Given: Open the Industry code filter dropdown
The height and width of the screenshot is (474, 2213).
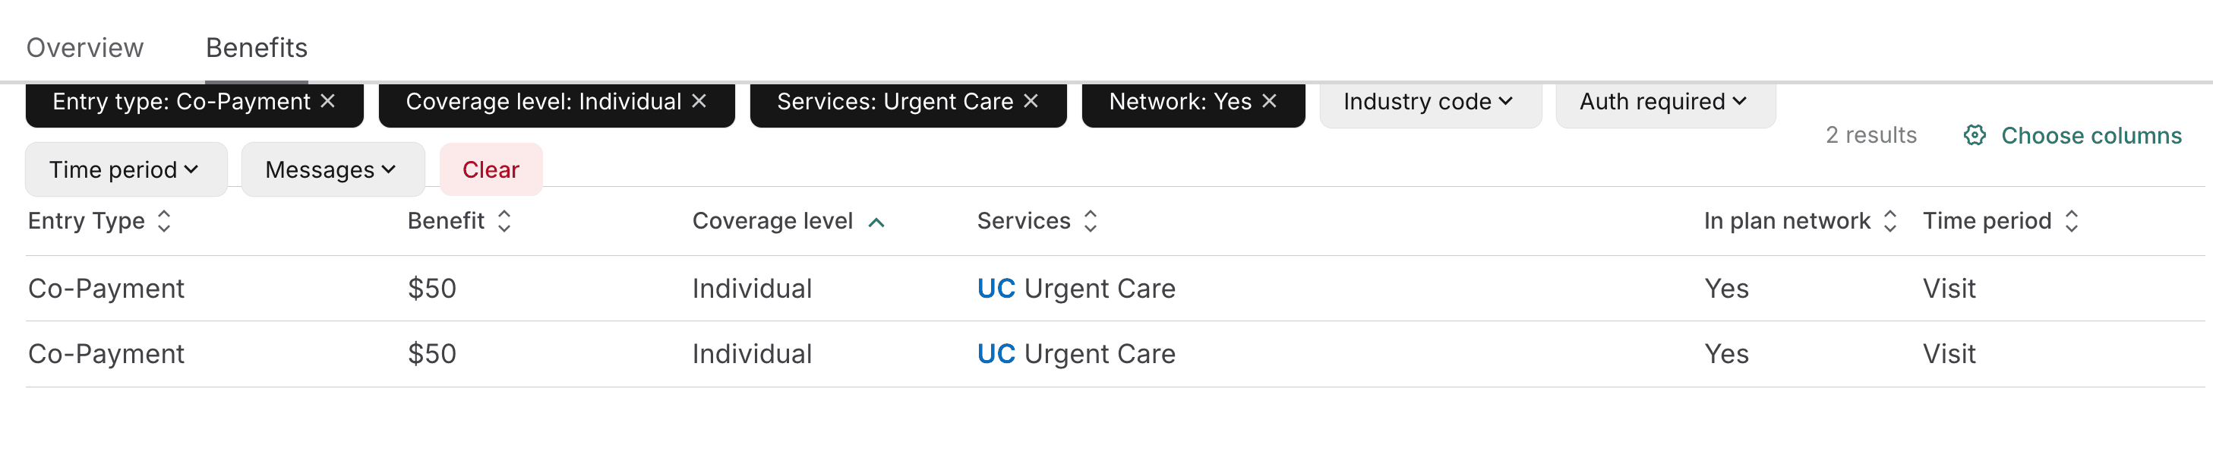Looking at the screenshot, I should coord(1429,103).
